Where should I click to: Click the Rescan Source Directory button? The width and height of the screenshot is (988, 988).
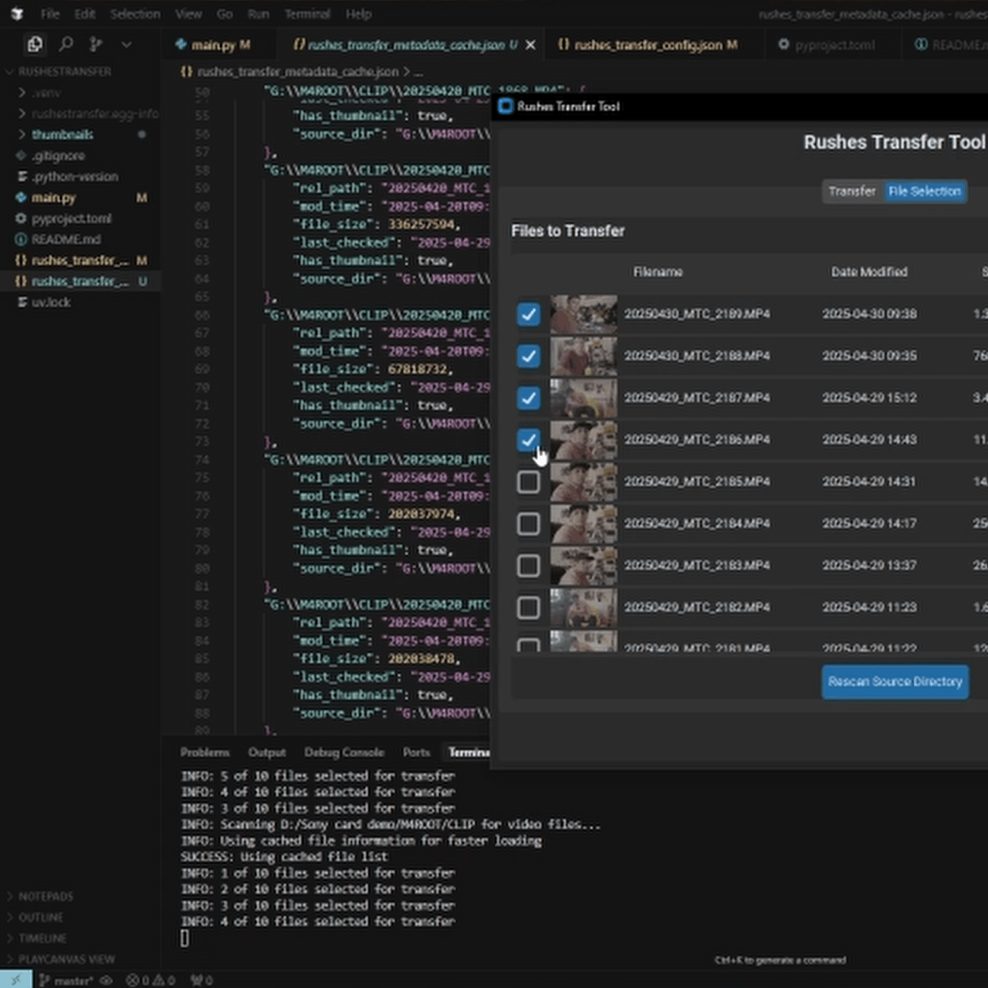tap(895, 682)
